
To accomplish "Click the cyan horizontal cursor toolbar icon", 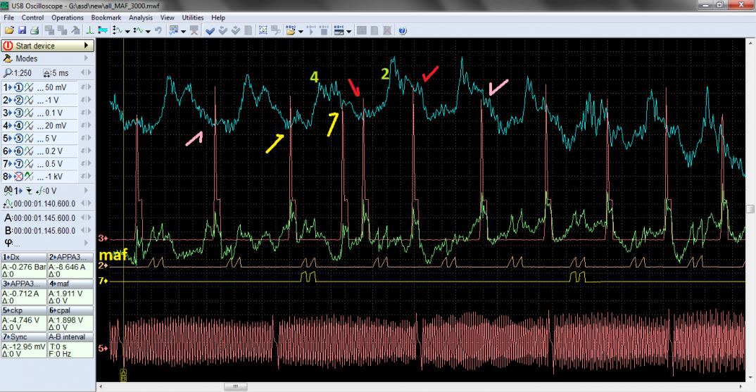I will point(103,30).
